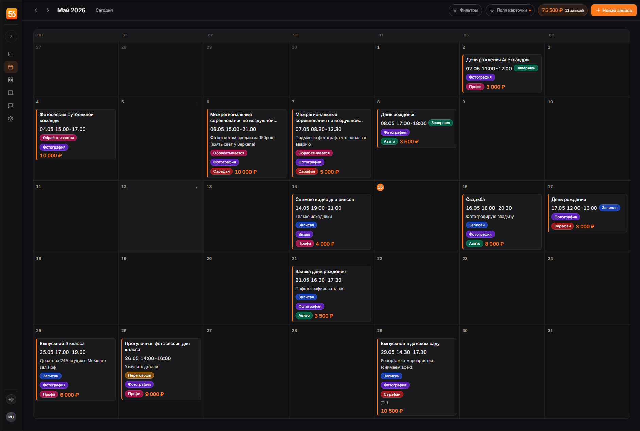The width and height of the screenshot is (640, 431).
Task: Click the 75 500 ₽ total summary badge
Action: coord(563,10)
